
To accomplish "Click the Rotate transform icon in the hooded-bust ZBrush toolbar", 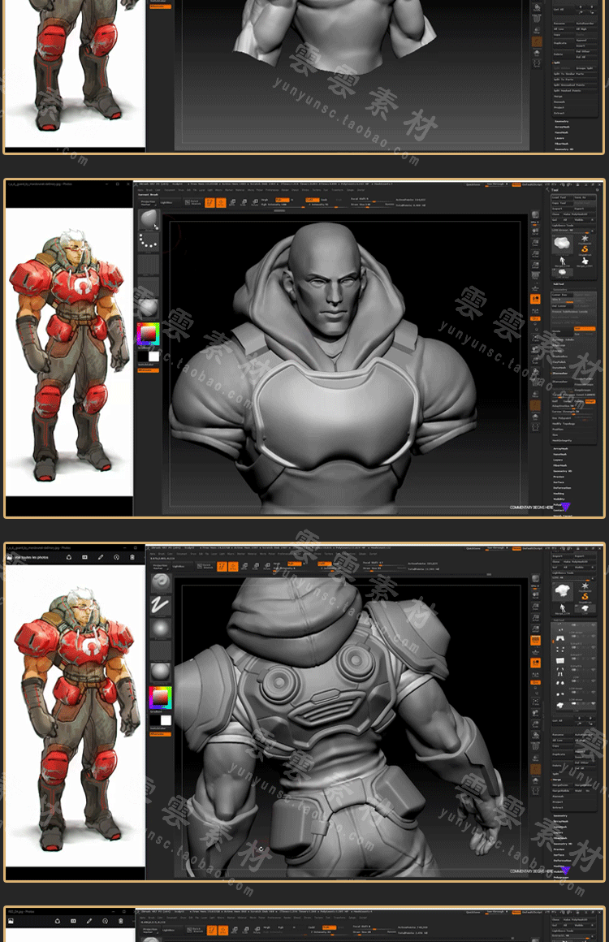I will click(255, 202).
